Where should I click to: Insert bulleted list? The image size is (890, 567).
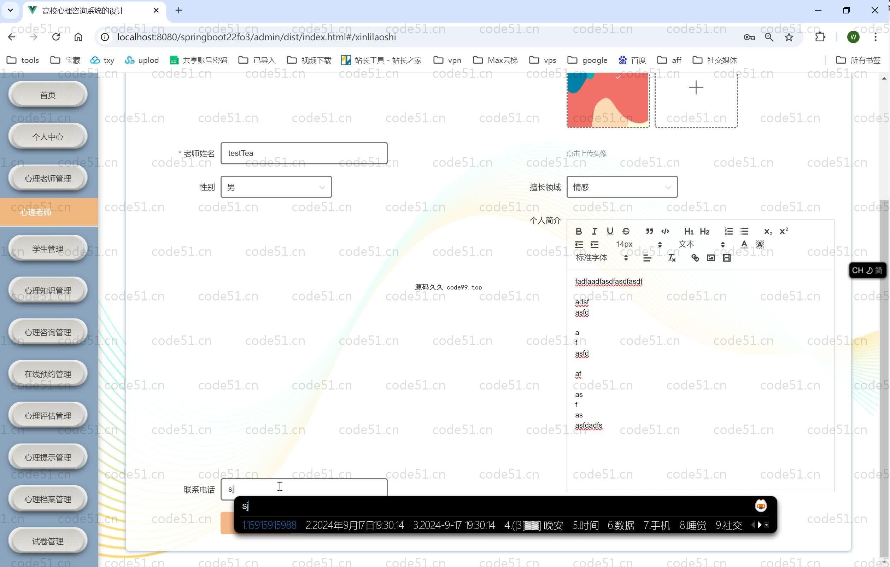tap(744, 231)
